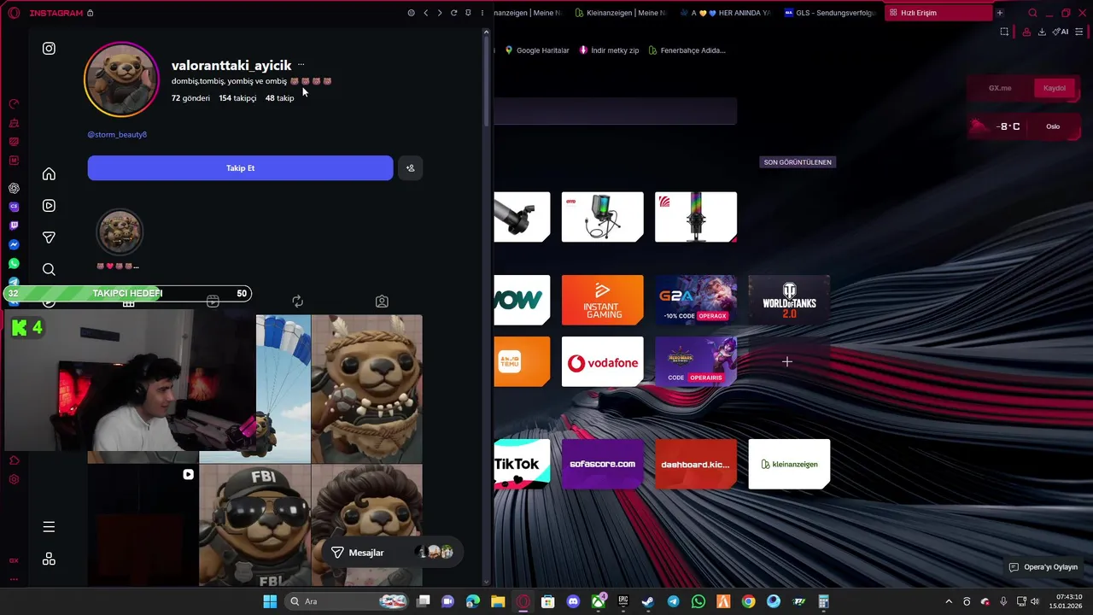Viewport: 1093px width, 615px height.
Task: Open Twitch in Opera sidebar
Action: click(x=14, y=225)
